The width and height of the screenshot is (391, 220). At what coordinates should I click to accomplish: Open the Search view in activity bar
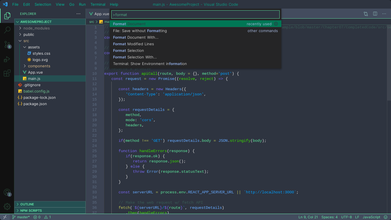pyautogui.click(x=7, y=30)
